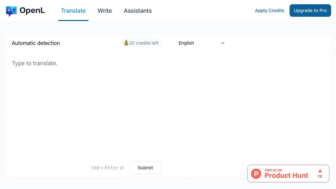The image size is (336, 189).
Task: Click the Apply Credits link
Action: (x=269, y=10)
